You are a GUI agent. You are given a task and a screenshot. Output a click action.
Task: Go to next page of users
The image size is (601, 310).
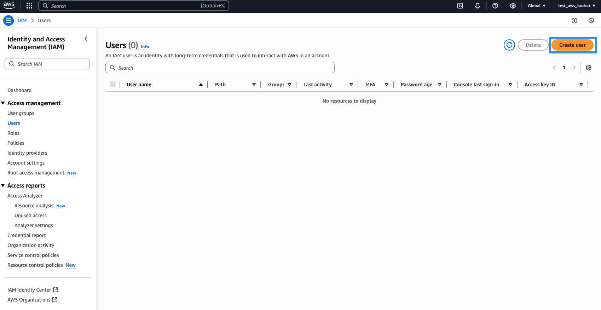tap(574, 68)
